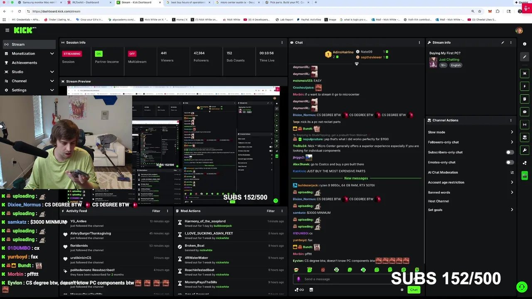Open Session Info panel options menu
The width and height of the screenshot is (532, 299).
[x=282, y=42]
